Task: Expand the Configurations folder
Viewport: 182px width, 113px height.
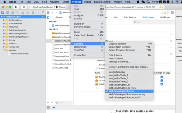Action: 4,20
